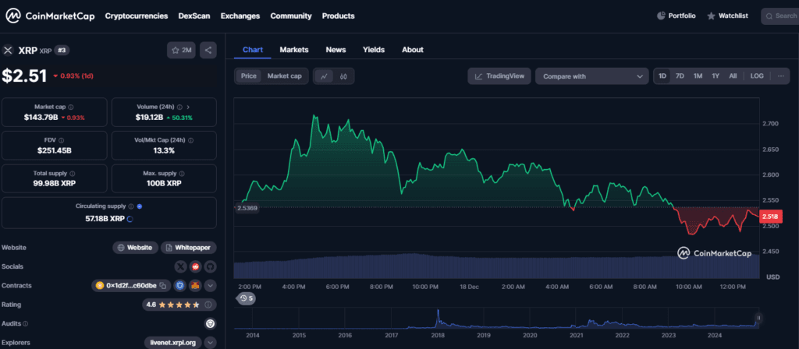The width and height of the screenshot is (799, 349).
Task: Open the Exchanges menu
Action: click(240, 16)
